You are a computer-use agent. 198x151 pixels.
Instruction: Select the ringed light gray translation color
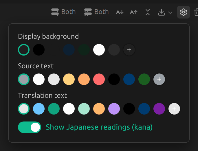(24, 109)
